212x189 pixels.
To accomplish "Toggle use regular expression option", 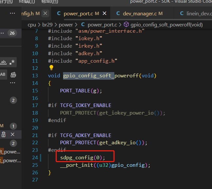I will (x=12, y=62).
